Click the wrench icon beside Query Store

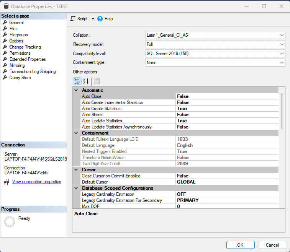pyautogui.click(x=5, y=78)
